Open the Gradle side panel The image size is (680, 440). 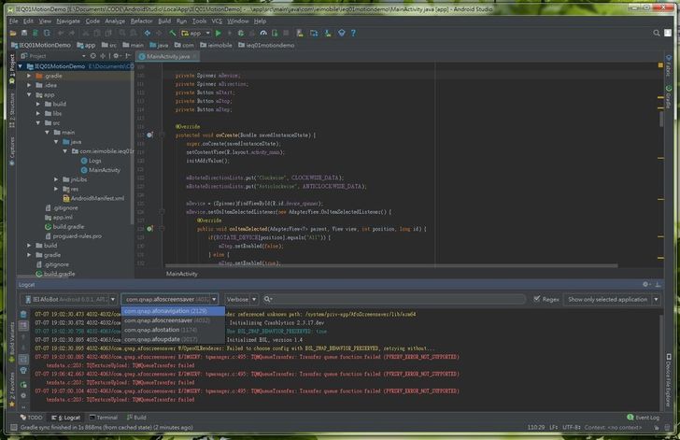669,99
